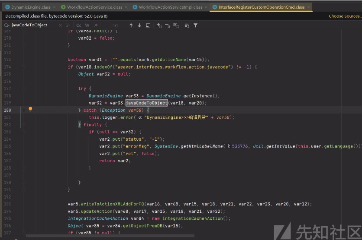The image size is (362, 240).
Task: Click the WorkflowActionService.class interface icon
Action: 63,7
